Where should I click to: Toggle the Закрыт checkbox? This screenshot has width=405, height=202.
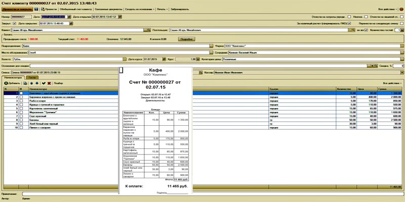coord(14,23)
